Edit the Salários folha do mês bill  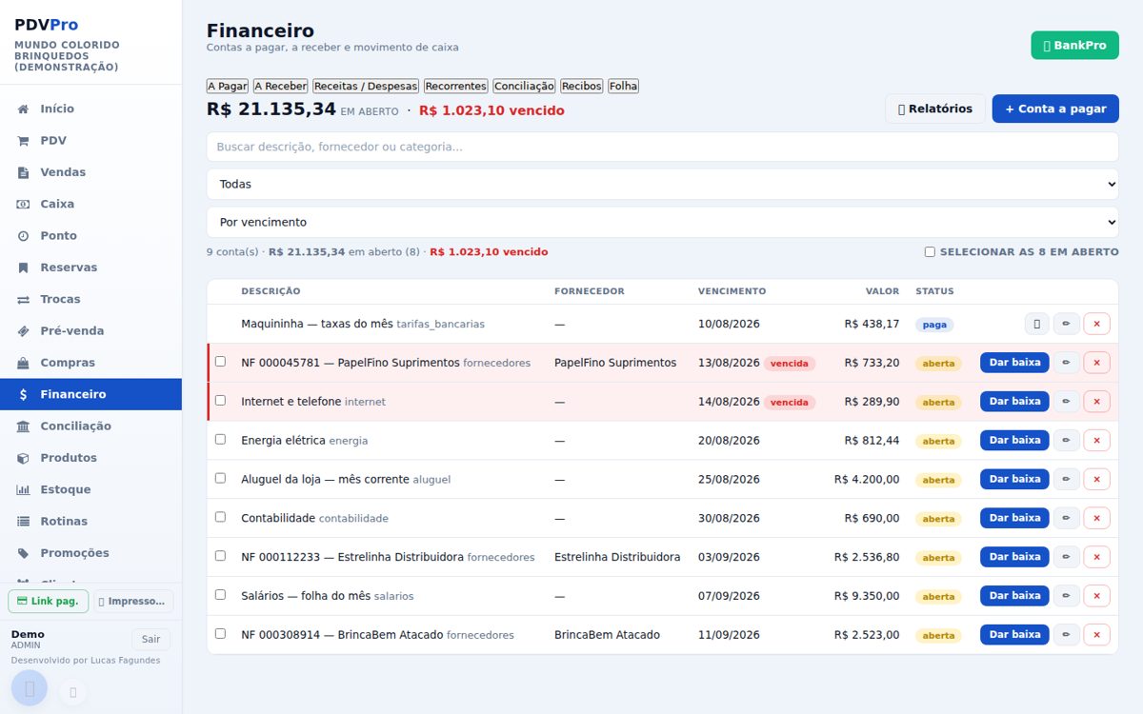coord(1067,596)
